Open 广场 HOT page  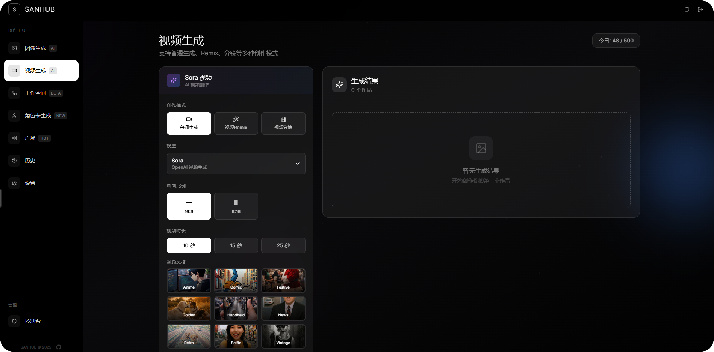(41, 138)
